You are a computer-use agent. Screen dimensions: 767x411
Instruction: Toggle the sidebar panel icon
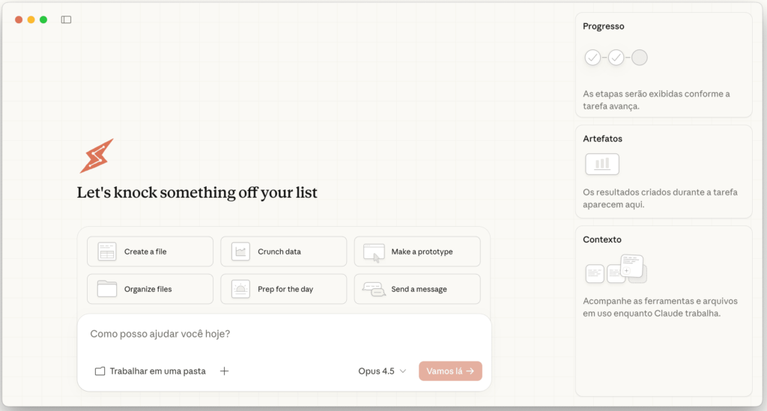pyautogui.click(x=66, y=19)
